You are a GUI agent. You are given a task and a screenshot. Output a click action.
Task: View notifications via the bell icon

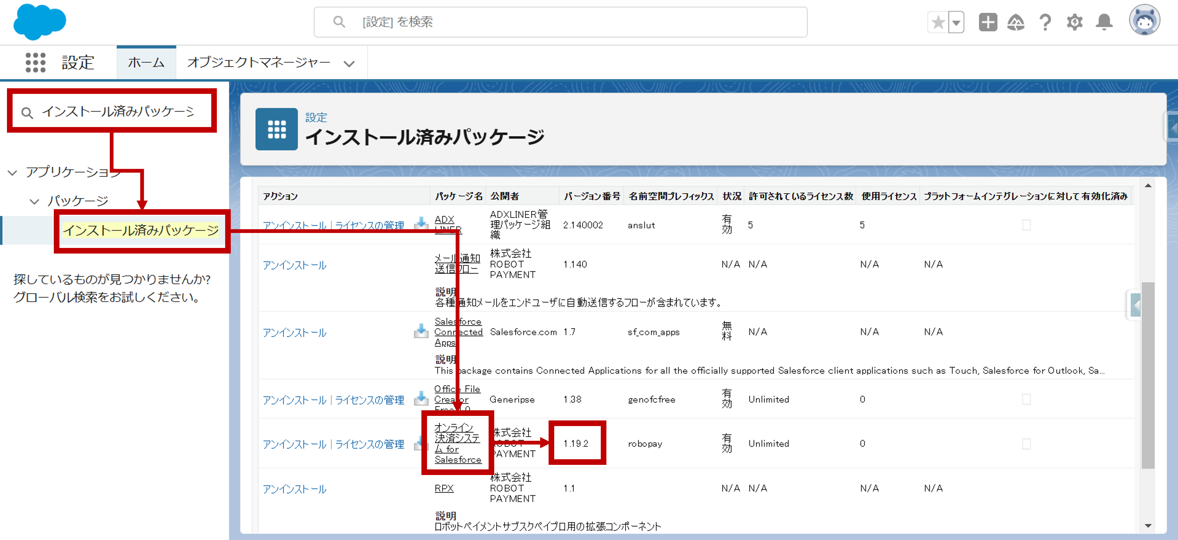1104,21
